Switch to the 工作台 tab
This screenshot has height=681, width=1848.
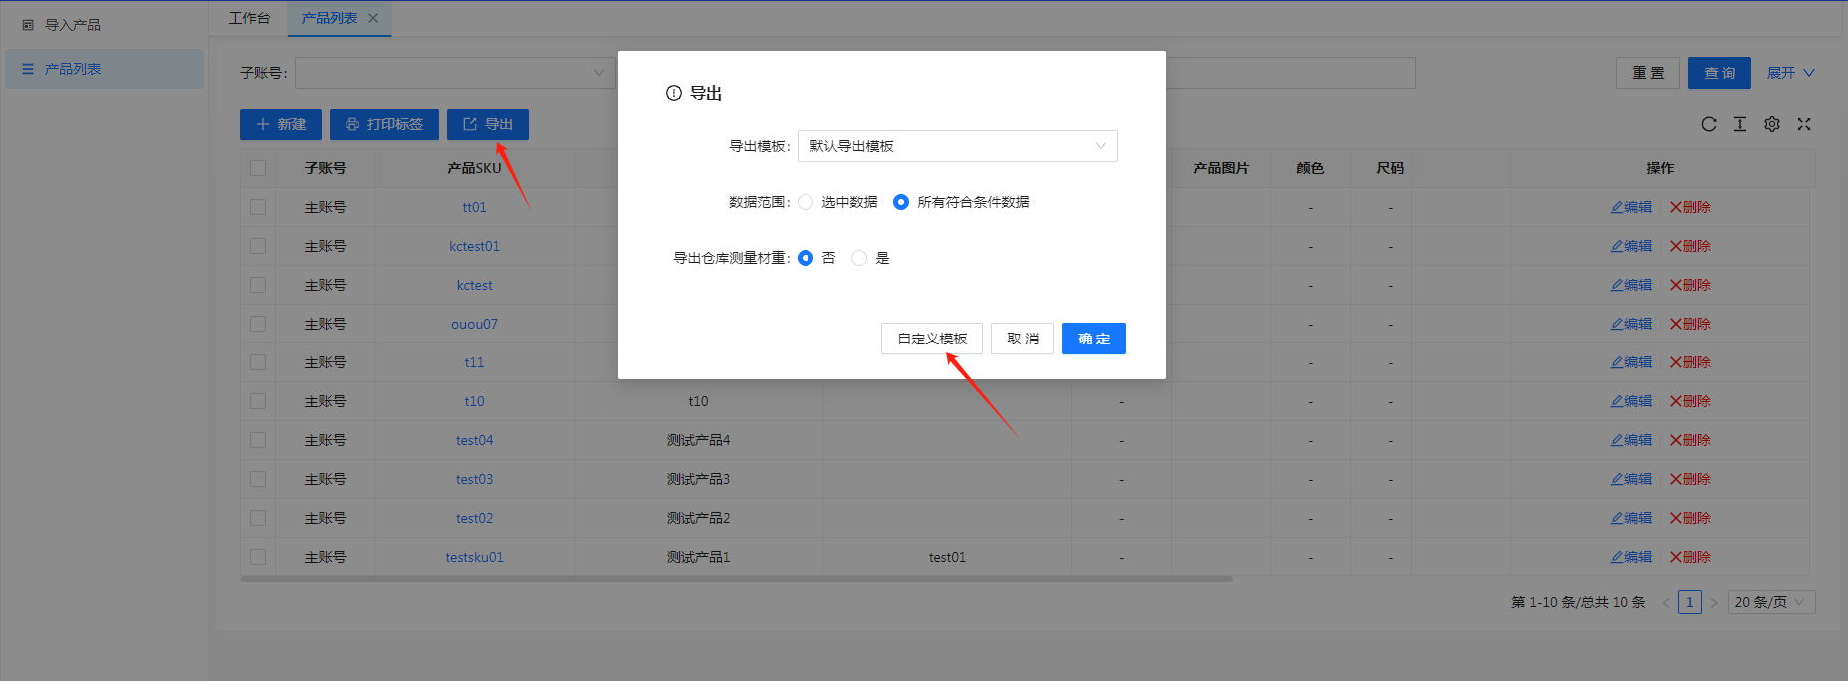click(249, 18)
